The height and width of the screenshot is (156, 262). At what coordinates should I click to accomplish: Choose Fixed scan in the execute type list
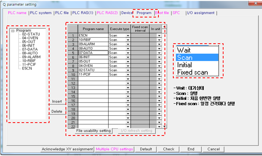tap(197, 72)
